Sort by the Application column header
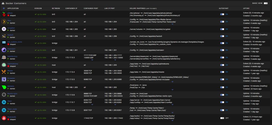 tap(13, 8)
